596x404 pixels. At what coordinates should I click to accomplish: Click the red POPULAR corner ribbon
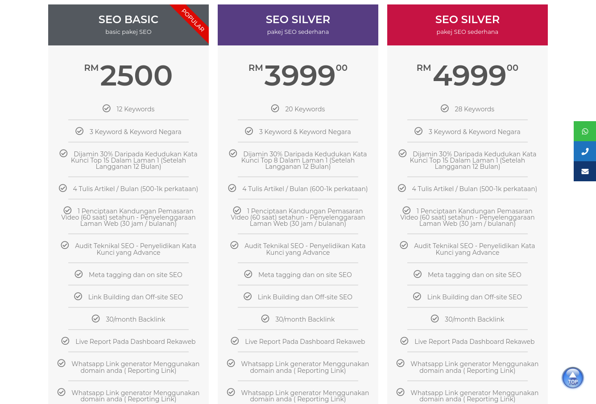[x=193, y=20]
